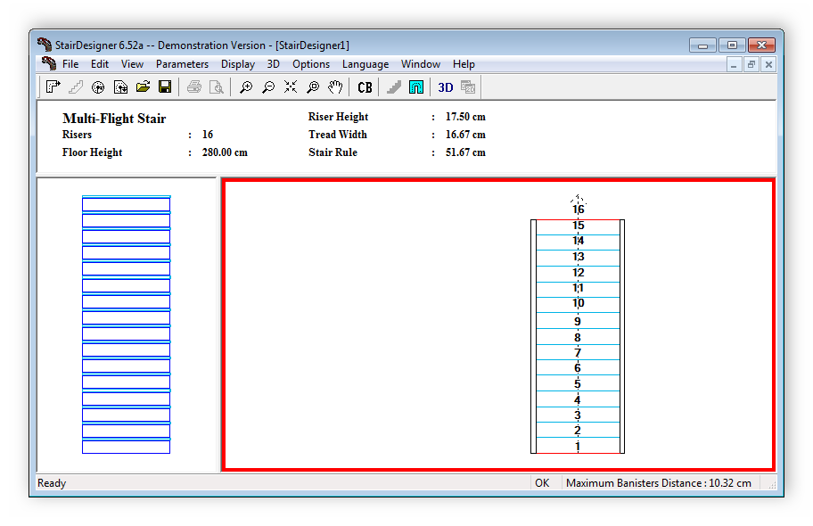Click the top step in left elevation panel

126,203
